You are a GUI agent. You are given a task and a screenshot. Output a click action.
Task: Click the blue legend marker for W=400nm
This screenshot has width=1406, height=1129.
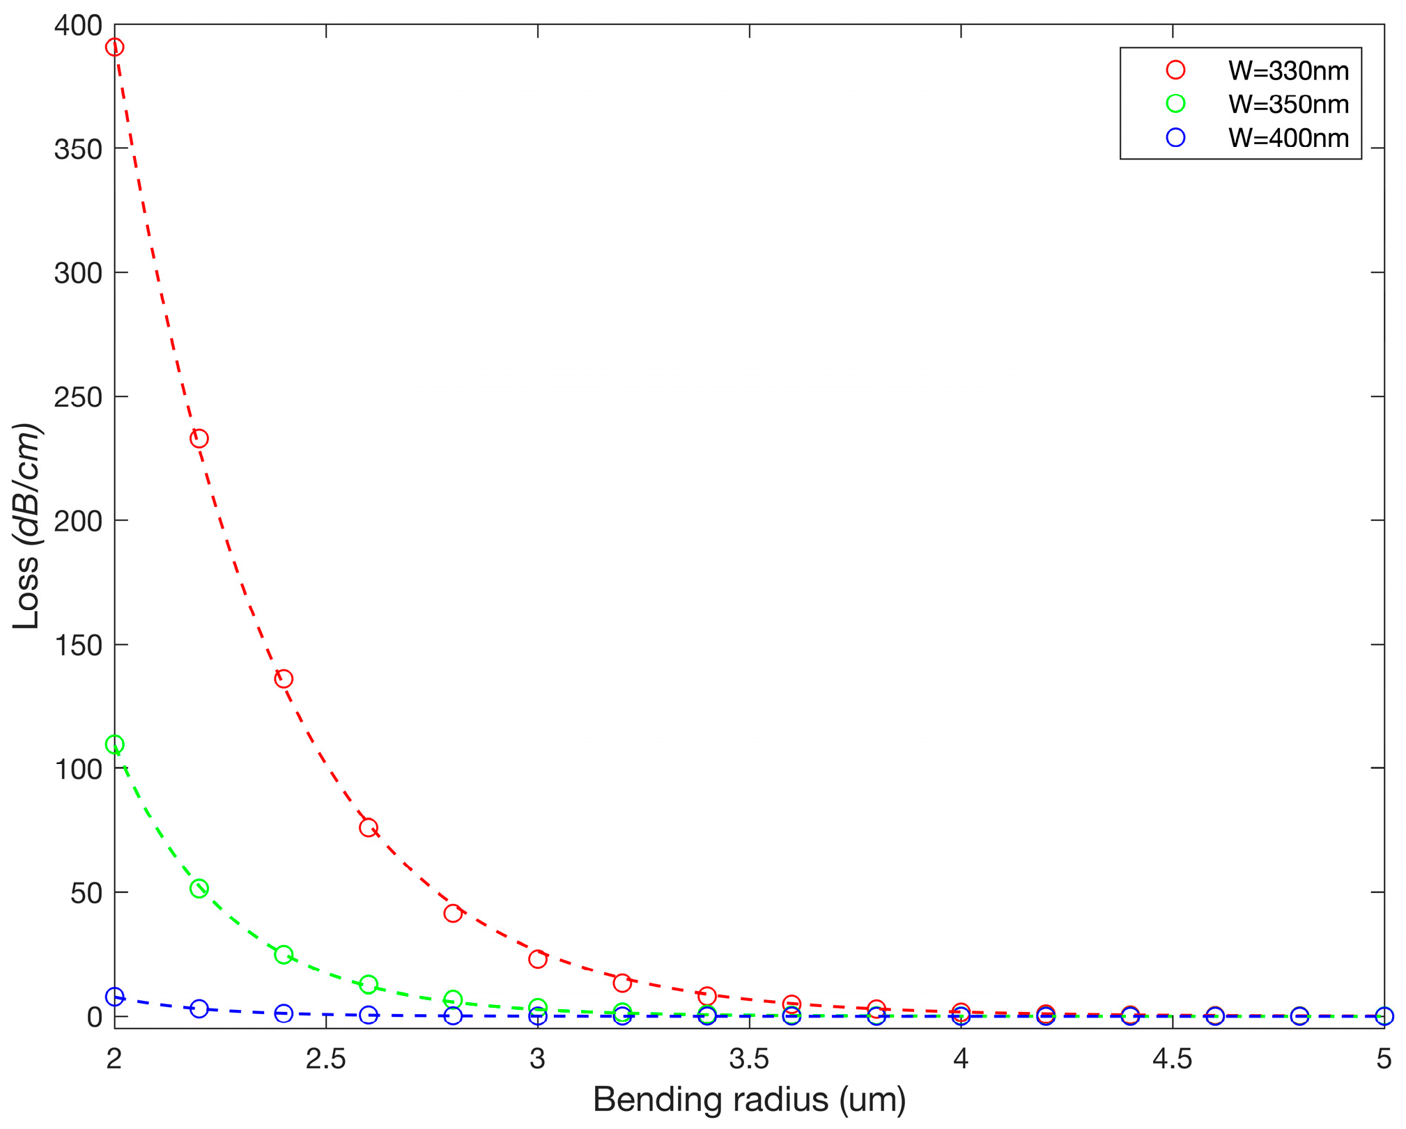tap(1175, 137)
